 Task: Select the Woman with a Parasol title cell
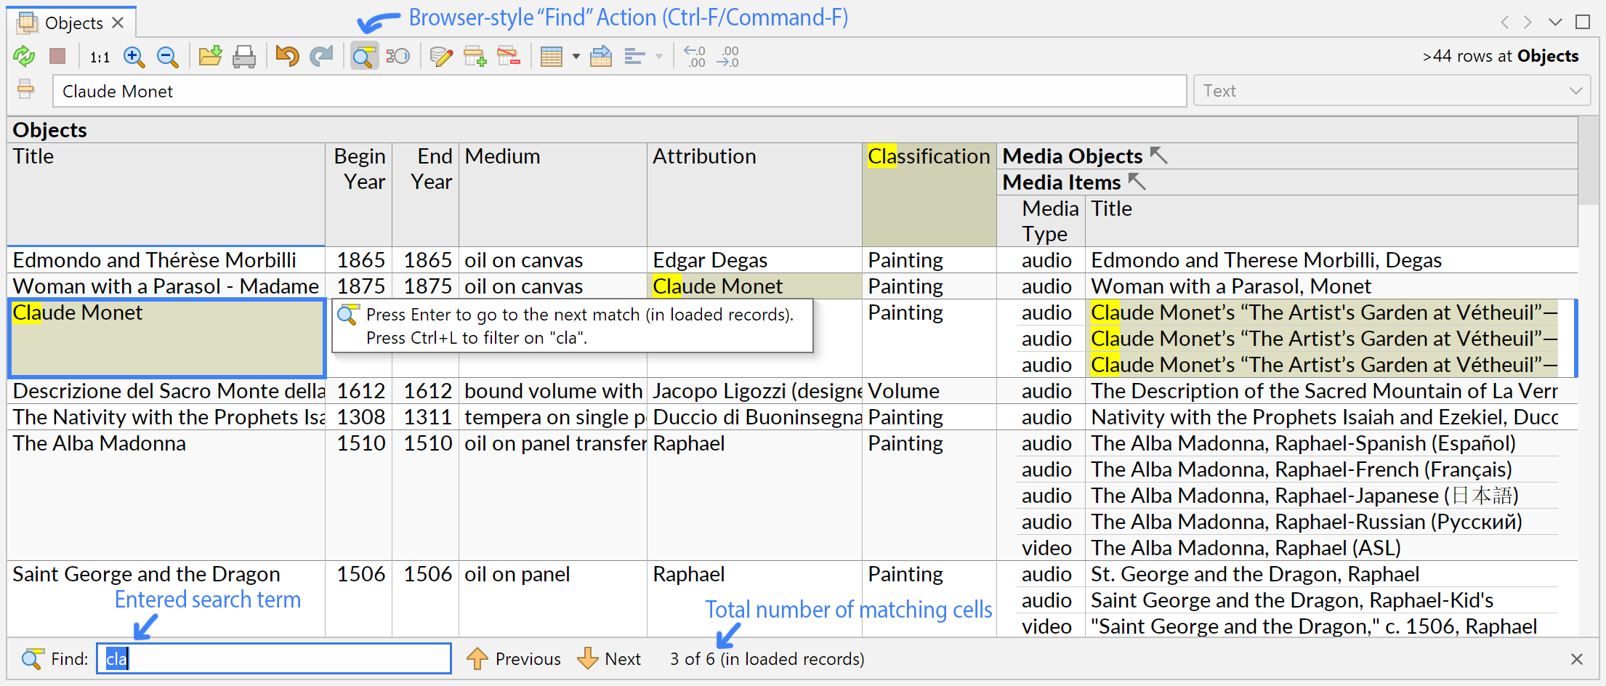166,286
